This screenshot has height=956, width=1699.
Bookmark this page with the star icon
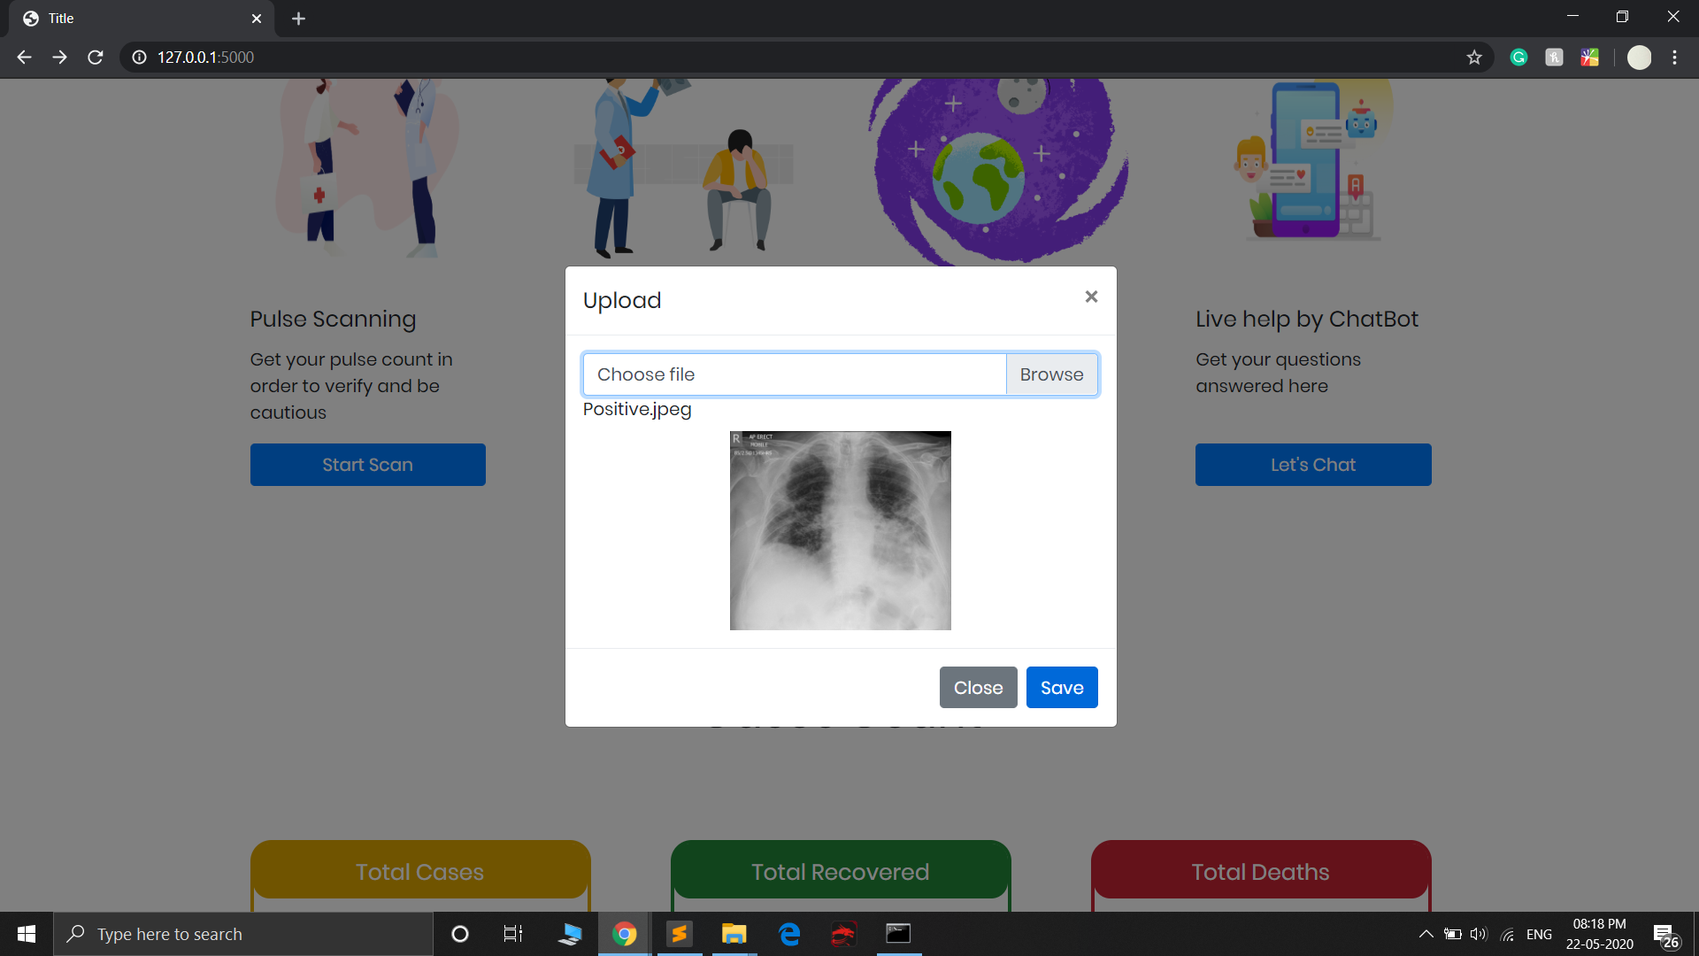pos(1474,58)
